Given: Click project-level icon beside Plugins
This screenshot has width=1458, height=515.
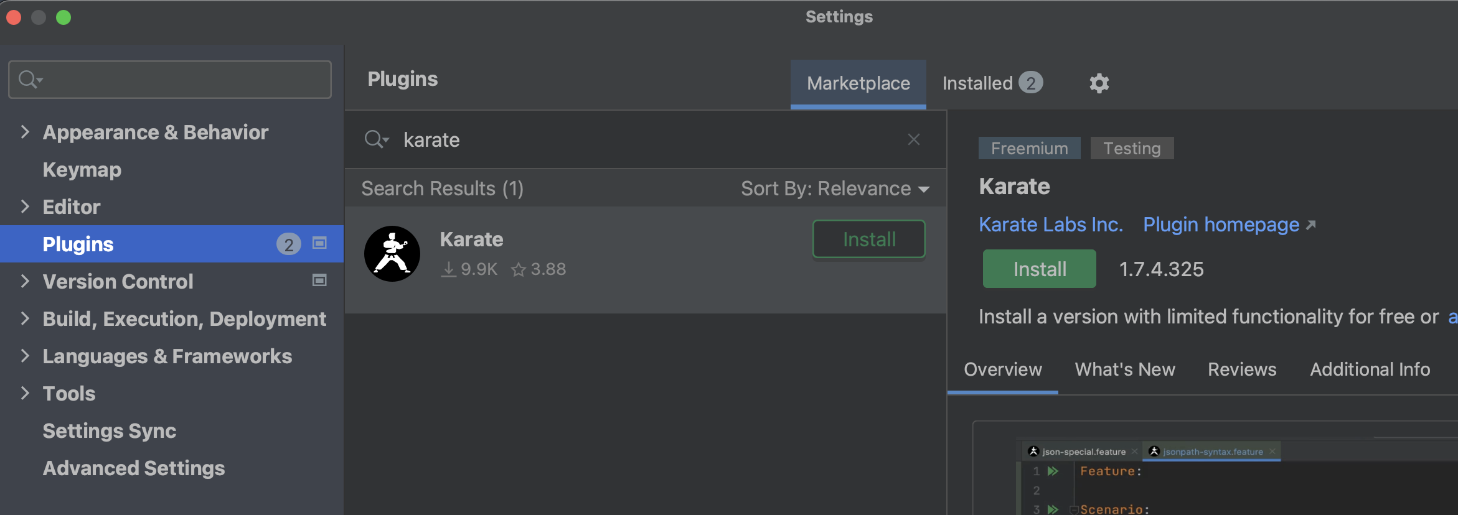Looking at the screenshot, I should 319,243.
